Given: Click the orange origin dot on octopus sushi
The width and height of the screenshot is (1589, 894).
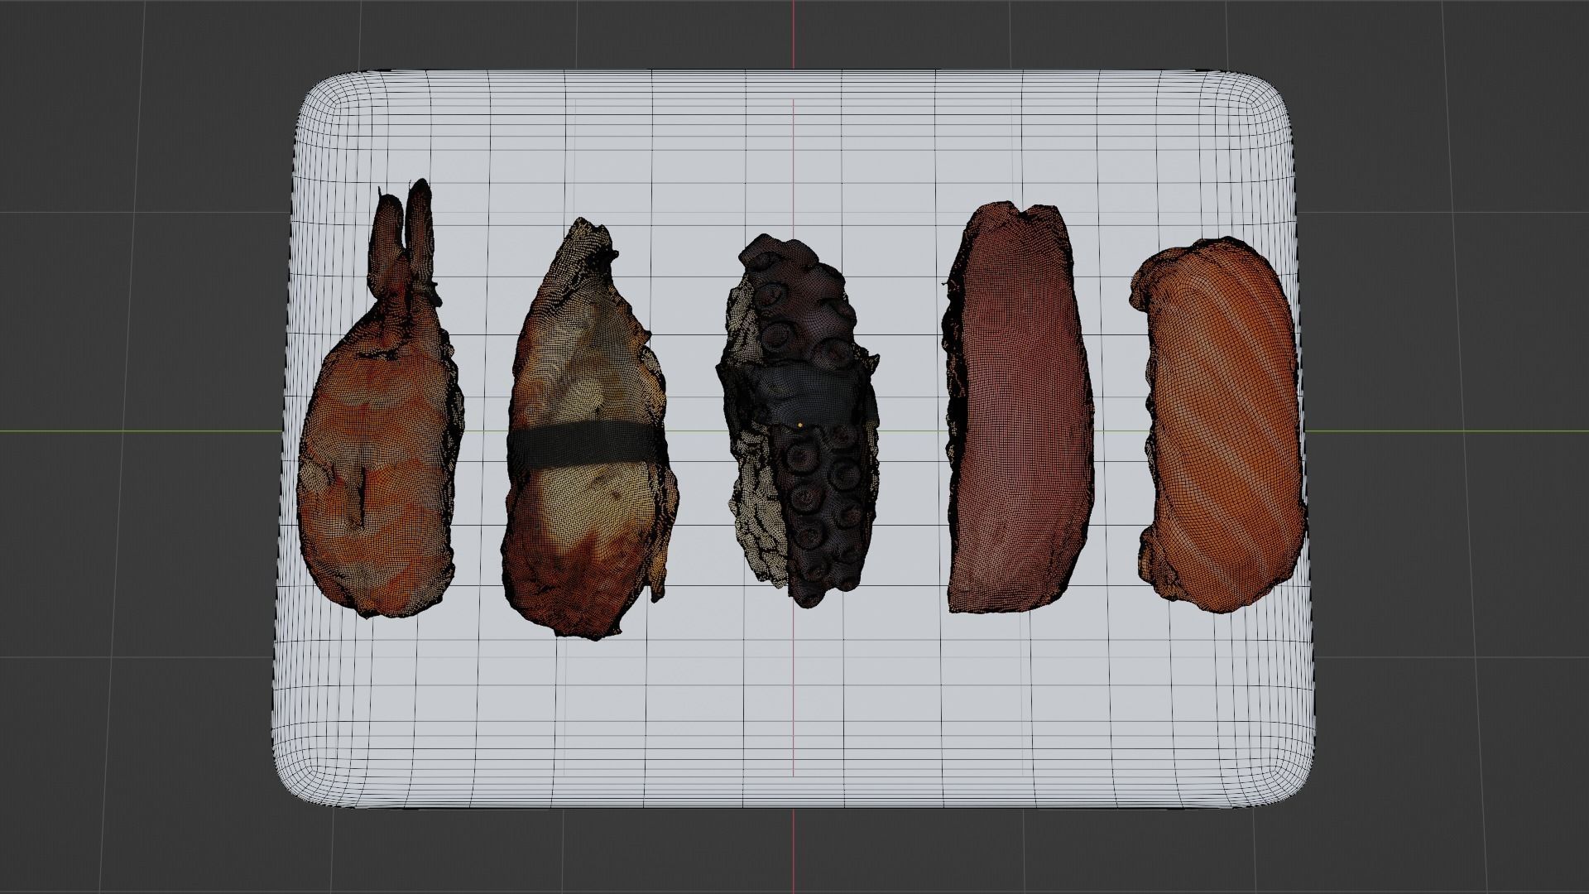Looking at the screenshot, I should click(x=800, y=425).
